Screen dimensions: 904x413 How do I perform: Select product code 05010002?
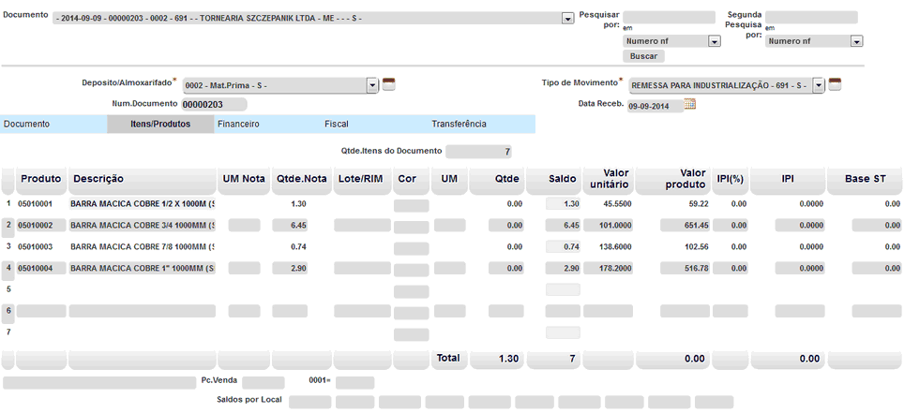coord(41,225)
